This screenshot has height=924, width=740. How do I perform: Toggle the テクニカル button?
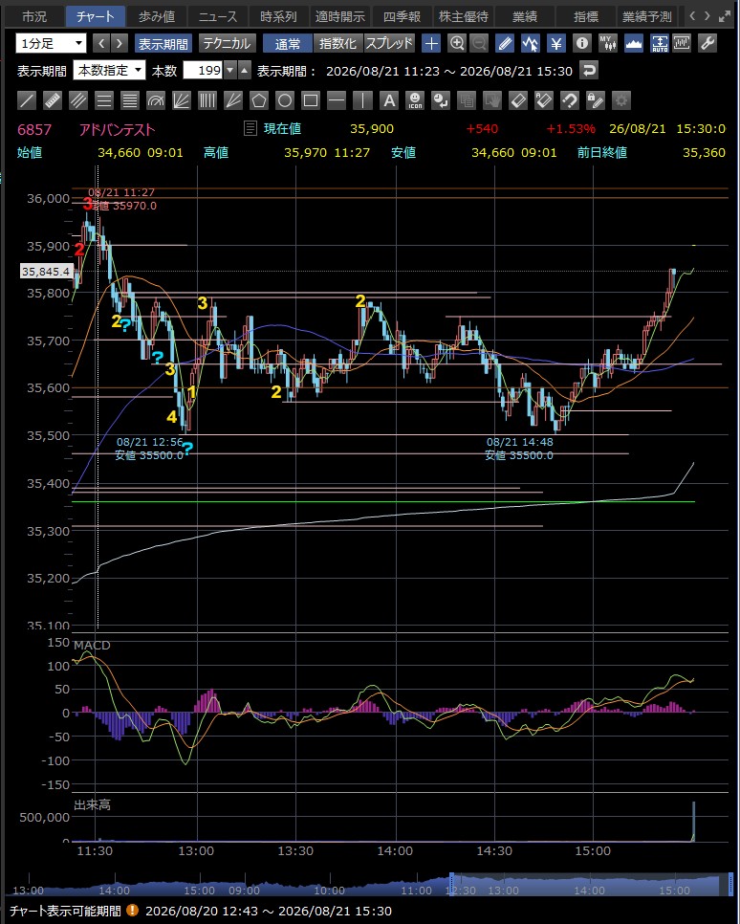pyautogui.click(x=227, y=44)
